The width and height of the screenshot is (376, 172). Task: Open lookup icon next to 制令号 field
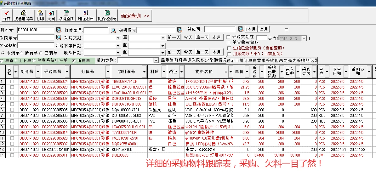pyautogui.click(x=59, y=30)
